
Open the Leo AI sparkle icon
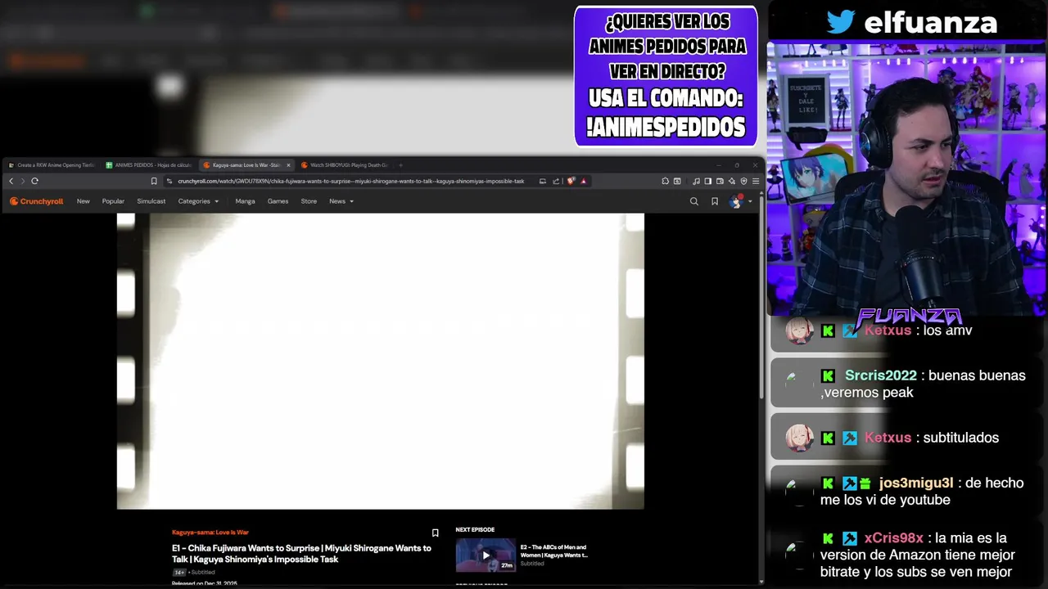pyautogui.click(x=732, y=181)
